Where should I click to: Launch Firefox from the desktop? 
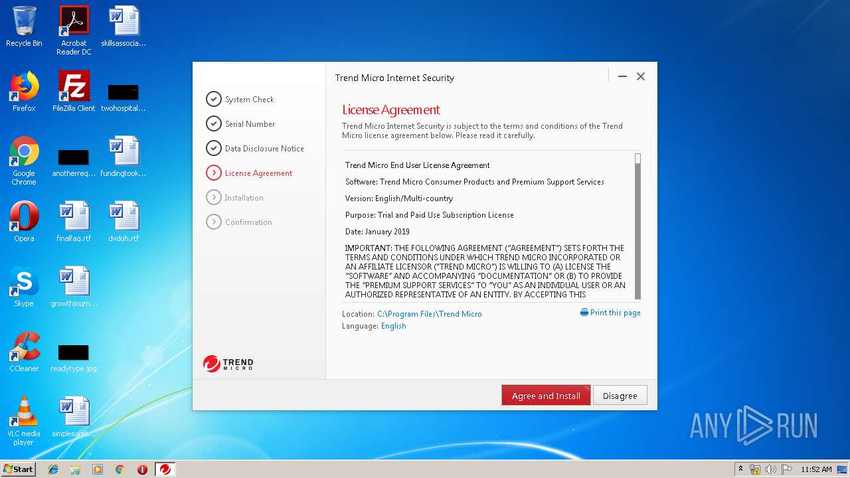pos(24,92)
